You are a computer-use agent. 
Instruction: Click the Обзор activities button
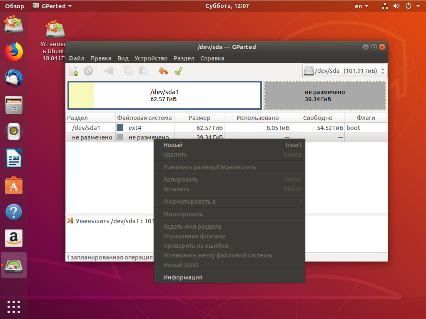(x=15, y=6)
